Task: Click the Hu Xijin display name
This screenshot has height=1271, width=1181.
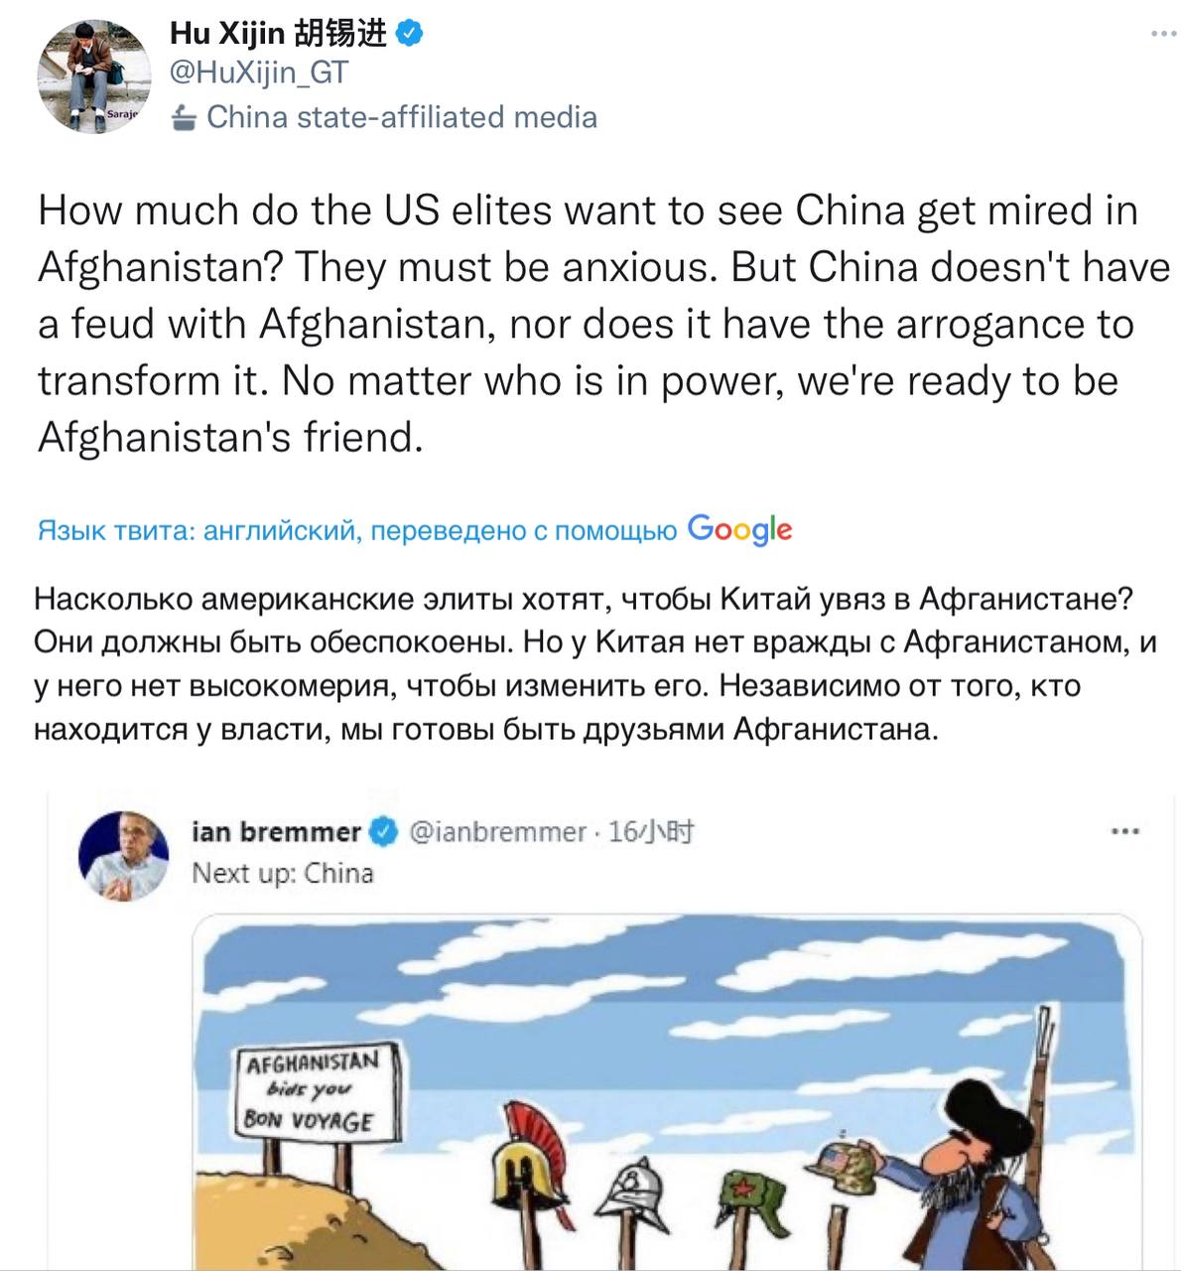Action: [279, 33]
